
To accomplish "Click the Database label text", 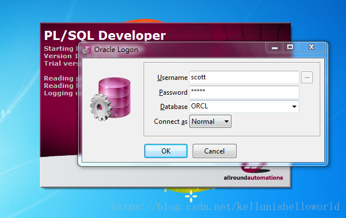I will (174, 107).
